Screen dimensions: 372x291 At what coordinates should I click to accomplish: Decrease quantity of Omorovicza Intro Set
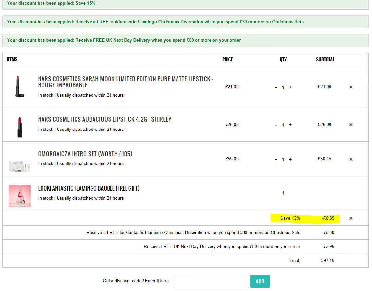point(276,159)
